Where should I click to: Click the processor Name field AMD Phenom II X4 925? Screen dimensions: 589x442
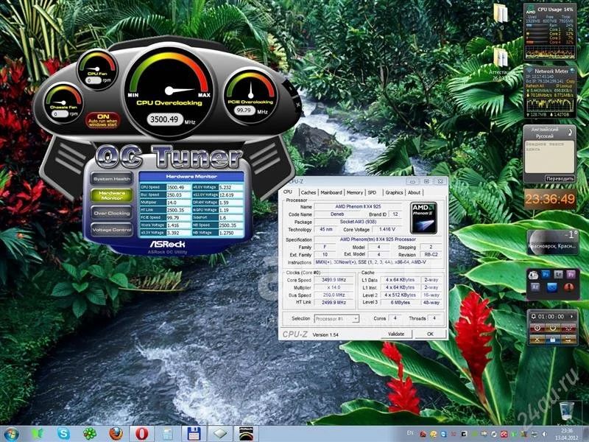pyautogui.click(x=358, y=207)
